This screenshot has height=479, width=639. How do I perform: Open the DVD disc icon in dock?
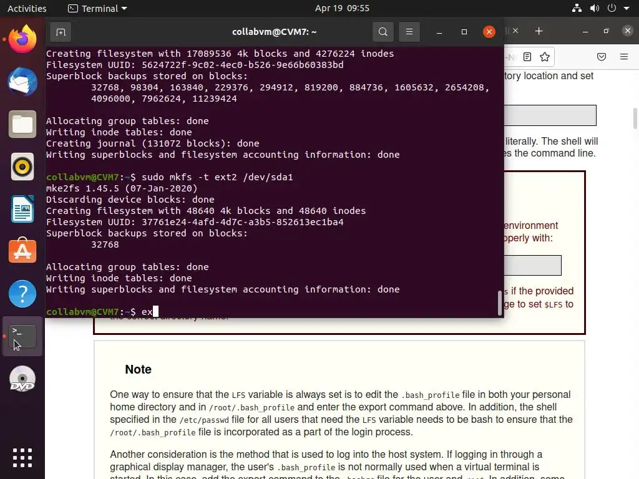click(22, 379)
